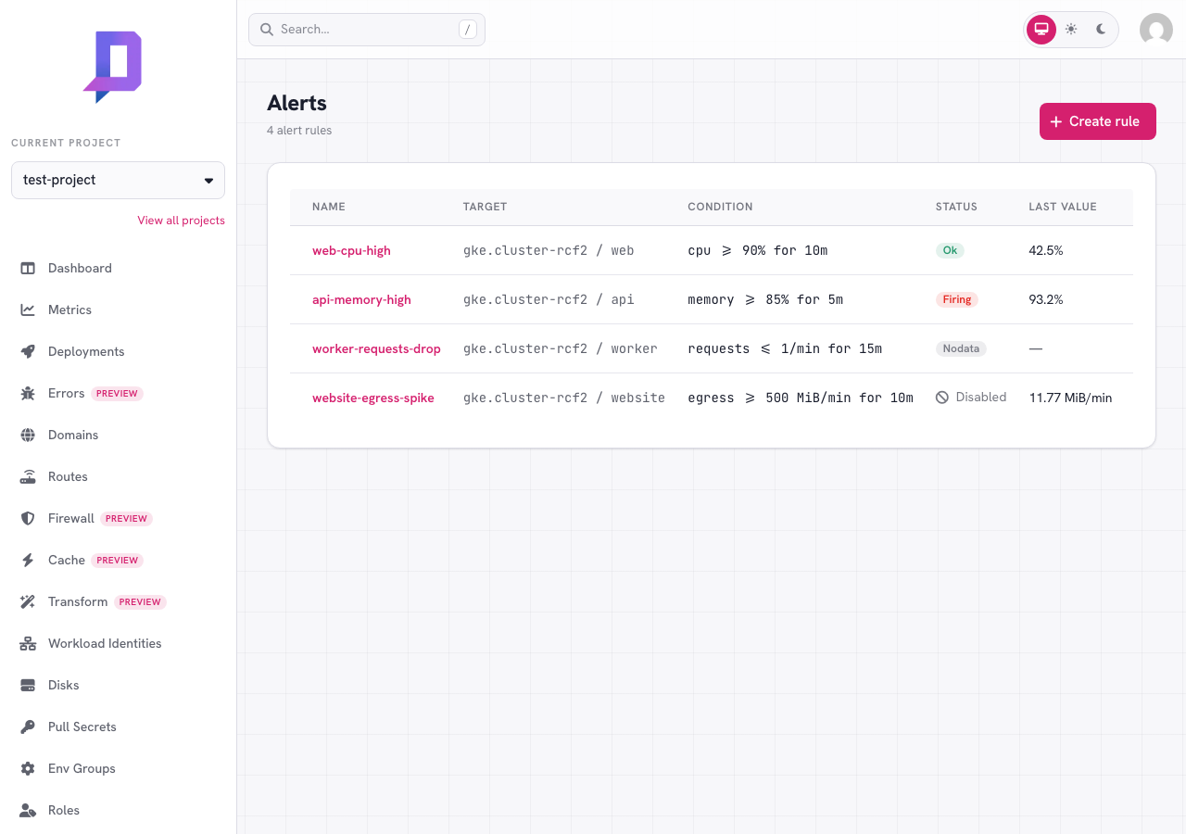Open the web-cpu-high alert rule
The height and width of the screenshot is (834, 1186).
(x=351, y=250)
